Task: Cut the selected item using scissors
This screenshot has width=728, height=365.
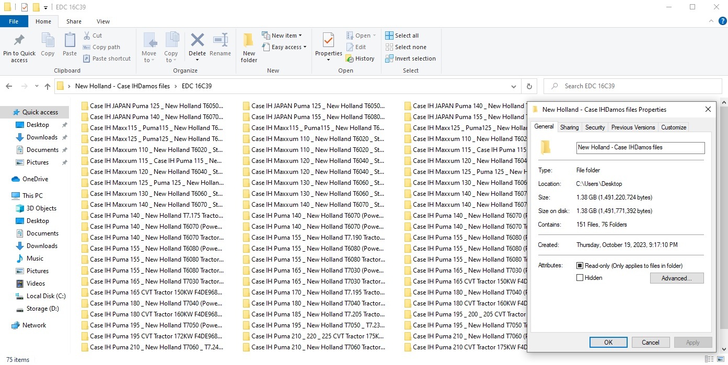Action: coord(93,36)
